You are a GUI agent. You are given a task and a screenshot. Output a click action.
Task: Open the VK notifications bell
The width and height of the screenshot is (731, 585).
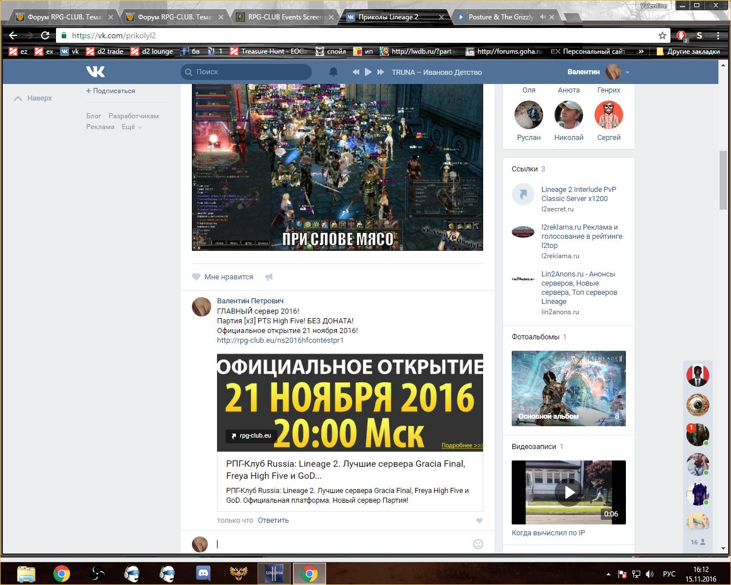334,72
